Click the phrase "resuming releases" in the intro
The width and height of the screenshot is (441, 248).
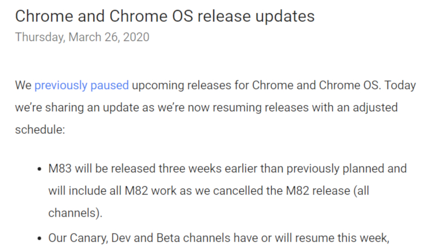(255, 107)
